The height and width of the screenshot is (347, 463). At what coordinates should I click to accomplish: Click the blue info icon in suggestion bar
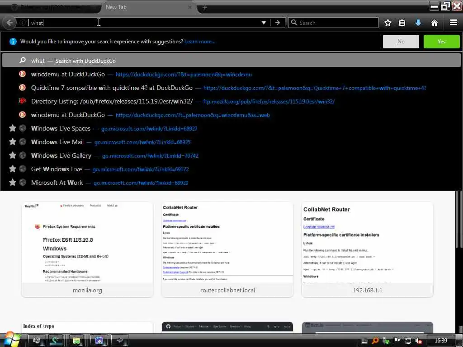click(13, 42)
